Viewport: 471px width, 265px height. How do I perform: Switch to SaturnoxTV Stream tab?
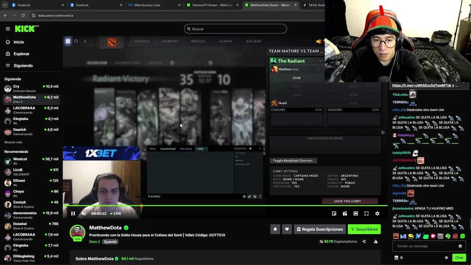[213, 5]
